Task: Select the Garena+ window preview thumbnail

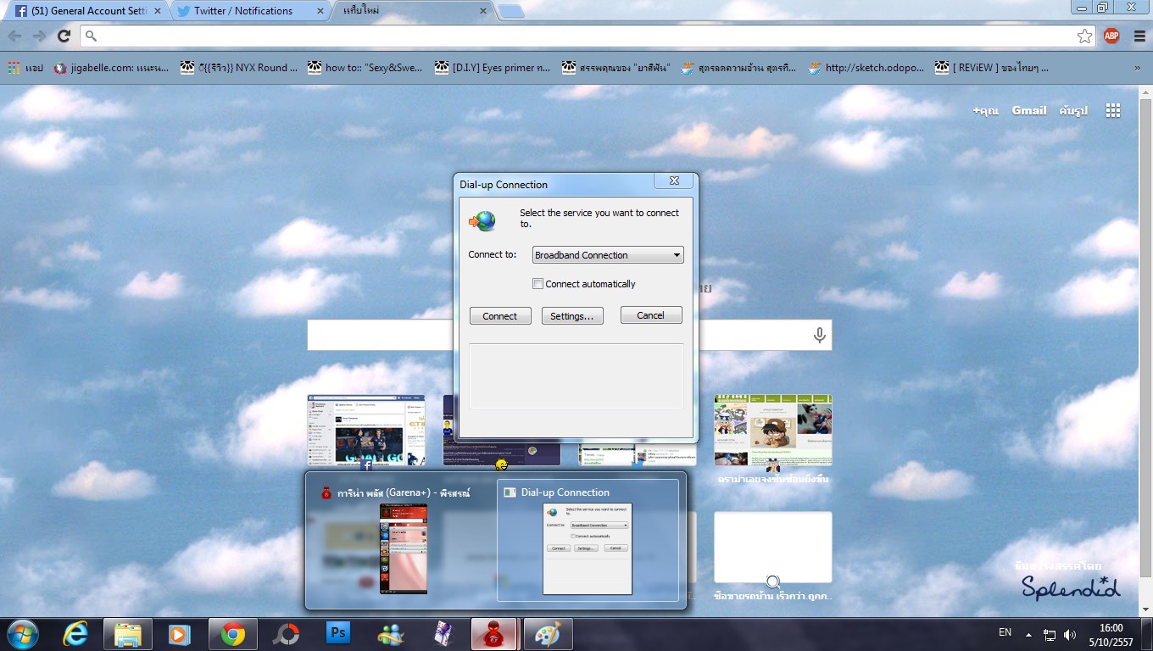Action: pos(403,541)
